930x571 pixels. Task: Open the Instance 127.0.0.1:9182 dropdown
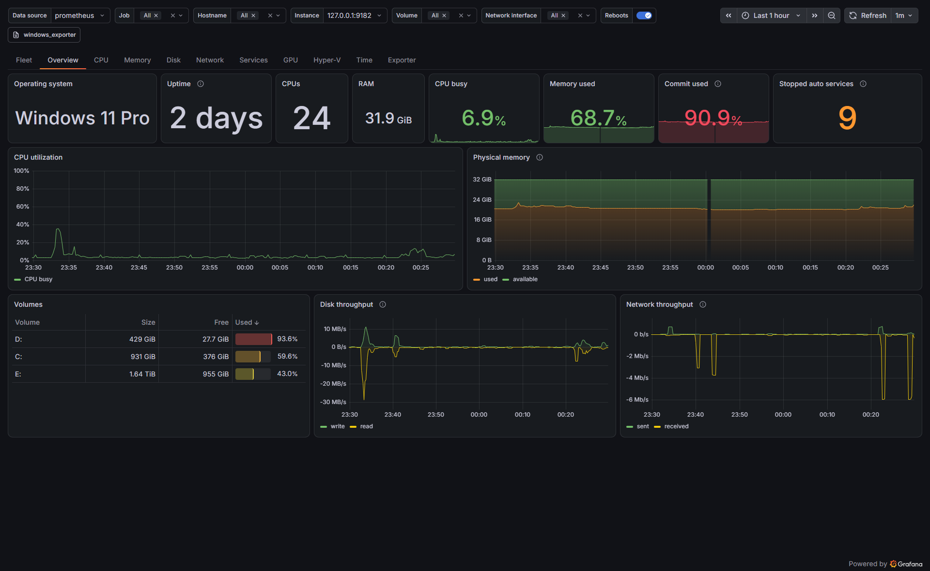pyautogui.click(x=355, y=15)
